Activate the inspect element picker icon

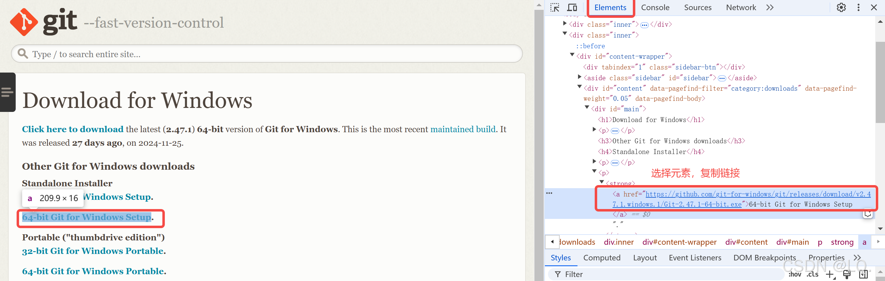[554, 8]
